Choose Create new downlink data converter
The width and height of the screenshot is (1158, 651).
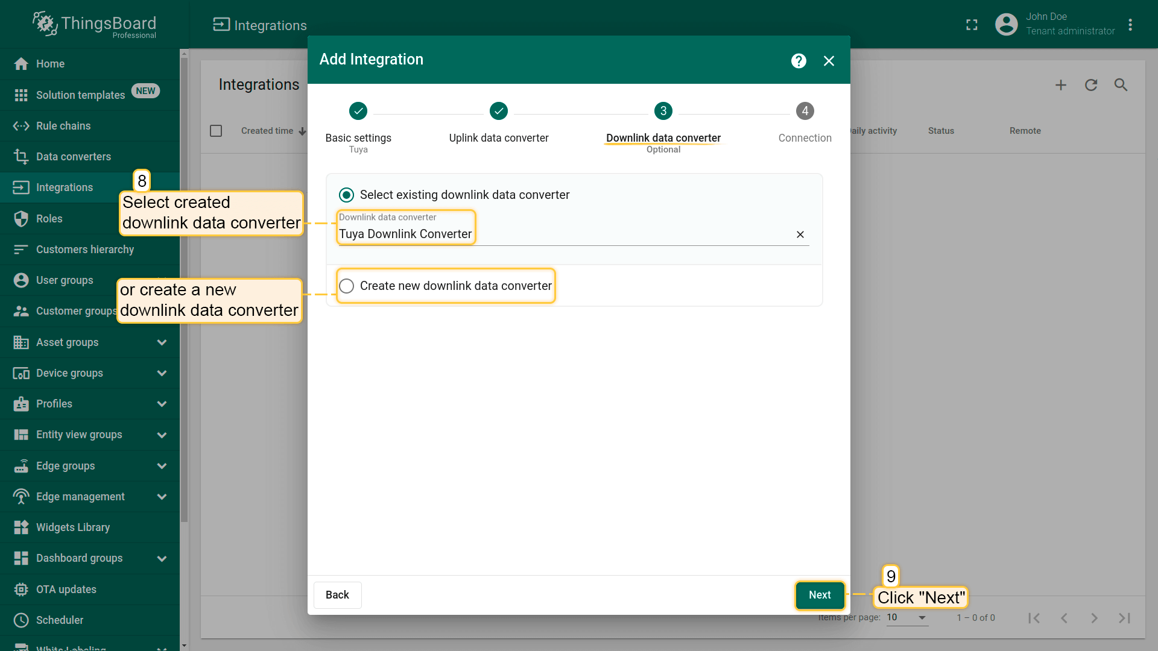346,286
